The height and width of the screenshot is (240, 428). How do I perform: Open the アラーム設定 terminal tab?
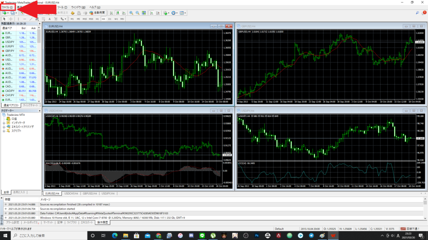[x=13, y=222]
